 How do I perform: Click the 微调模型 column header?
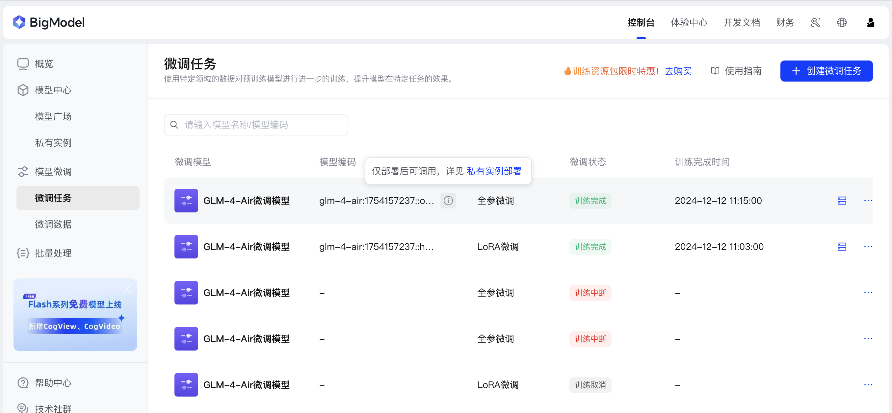click(x=193, y=162)
